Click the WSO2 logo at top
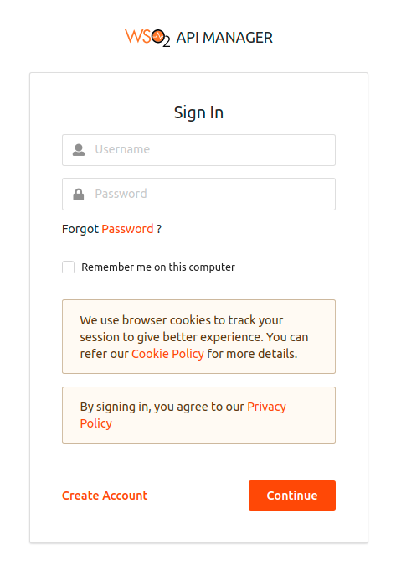The image size is (396, 571). (147, 38)
